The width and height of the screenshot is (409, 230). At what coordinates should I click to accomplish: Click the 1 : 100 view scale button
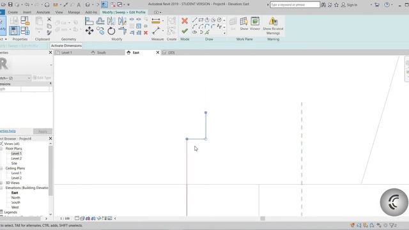(x=65, y=218)
